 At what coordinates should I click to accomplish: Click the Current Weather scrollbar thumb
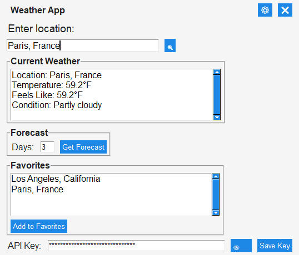[217, 94]
